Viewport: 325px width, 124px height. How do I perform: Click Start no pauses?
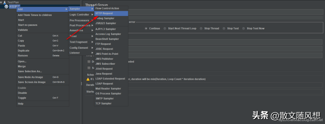pyautogui.click(x=42, y=25)
